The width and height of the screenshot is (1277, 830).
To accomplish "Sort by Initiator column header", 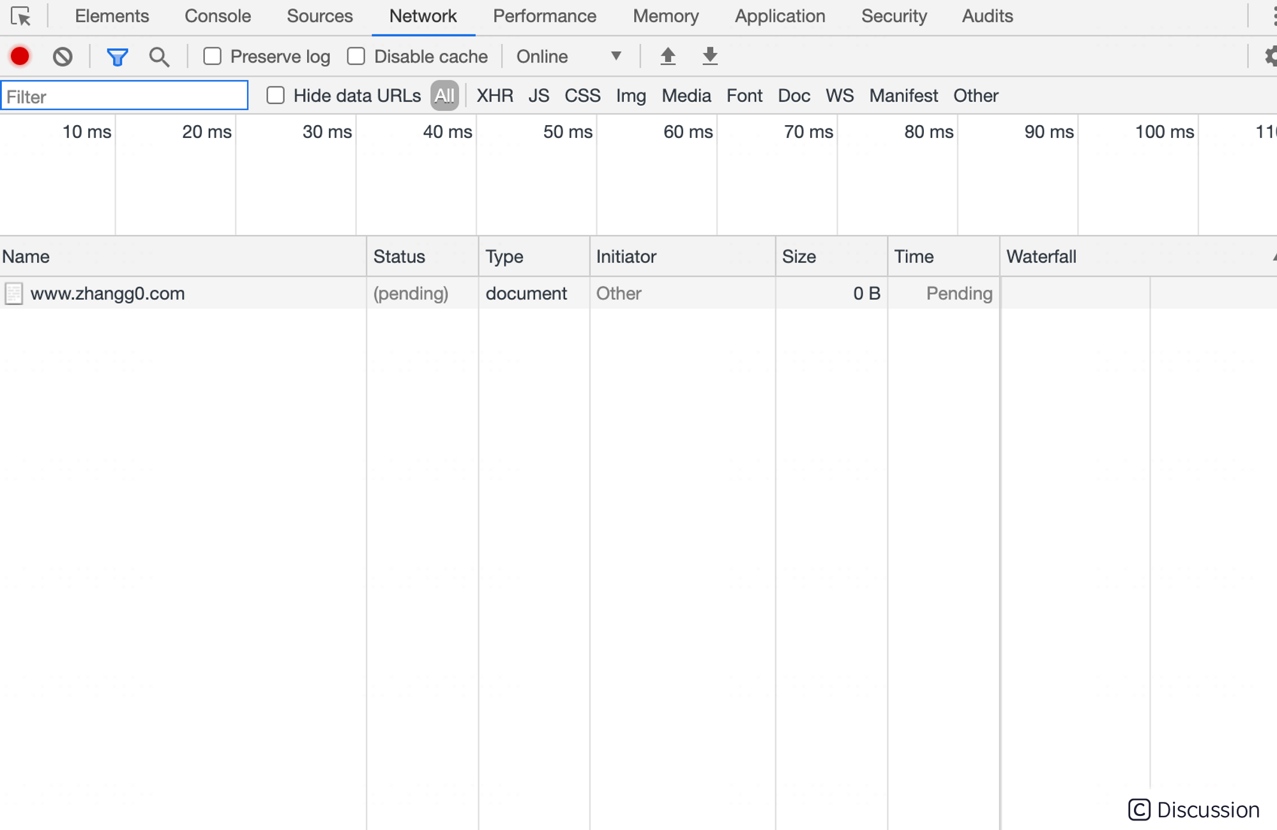I will 683,257.
